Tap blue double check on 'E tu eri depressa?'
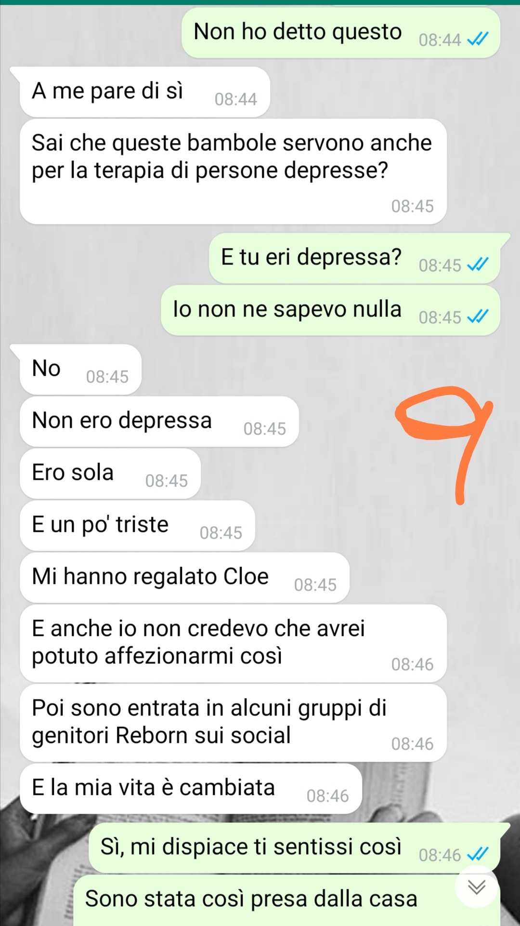This screenshot has width=520, height=926. point(478,265)
